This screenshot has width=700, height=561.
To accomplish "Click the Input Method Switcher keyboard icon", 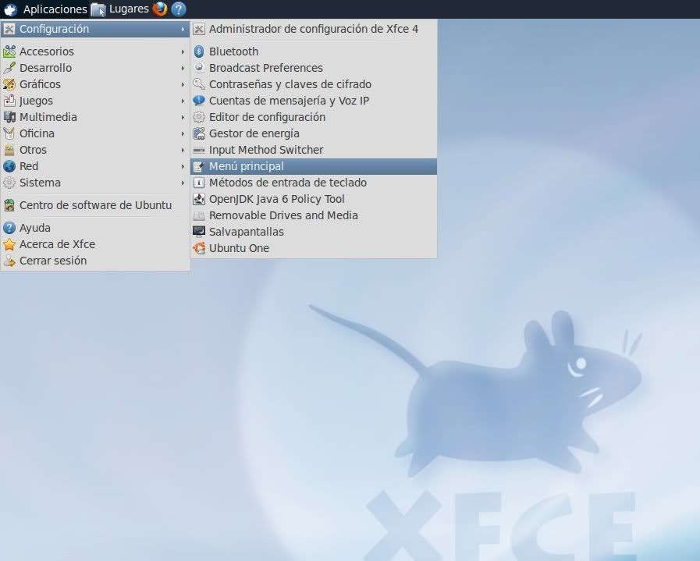I will 199,150.
